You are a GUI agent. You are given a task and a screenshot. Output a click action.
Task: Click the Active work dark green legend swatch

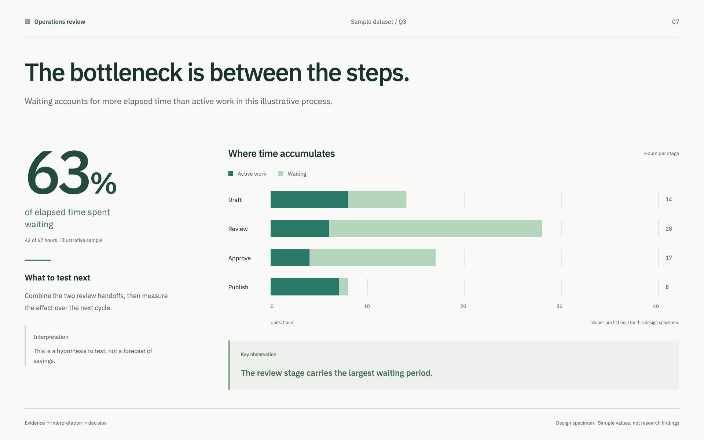pyautogui.click(x=231, y=173)
